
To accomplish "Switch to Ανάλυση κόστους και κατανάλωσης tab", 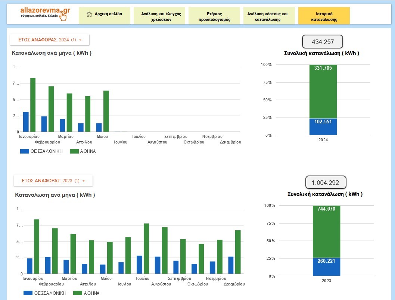I will click(x=268, y=16).
